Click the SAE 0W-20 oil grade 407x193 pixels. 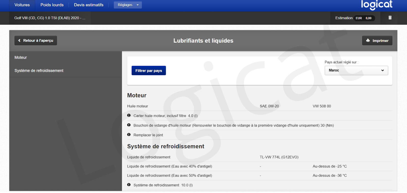269,106
